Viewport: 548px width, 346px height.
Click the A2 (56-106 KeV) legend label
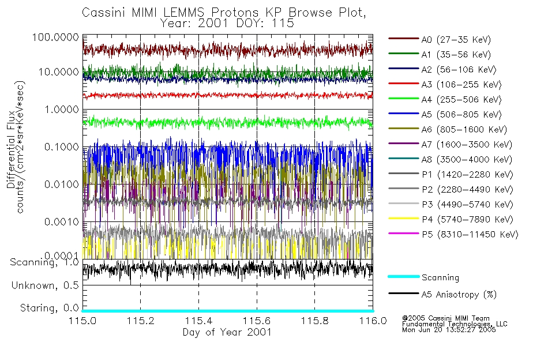(459, 70)
